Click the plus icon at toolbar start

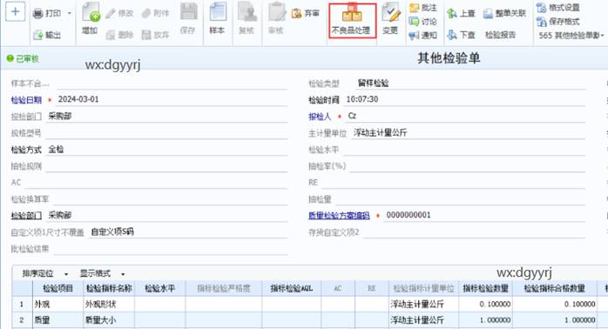[x=15, y=11]
